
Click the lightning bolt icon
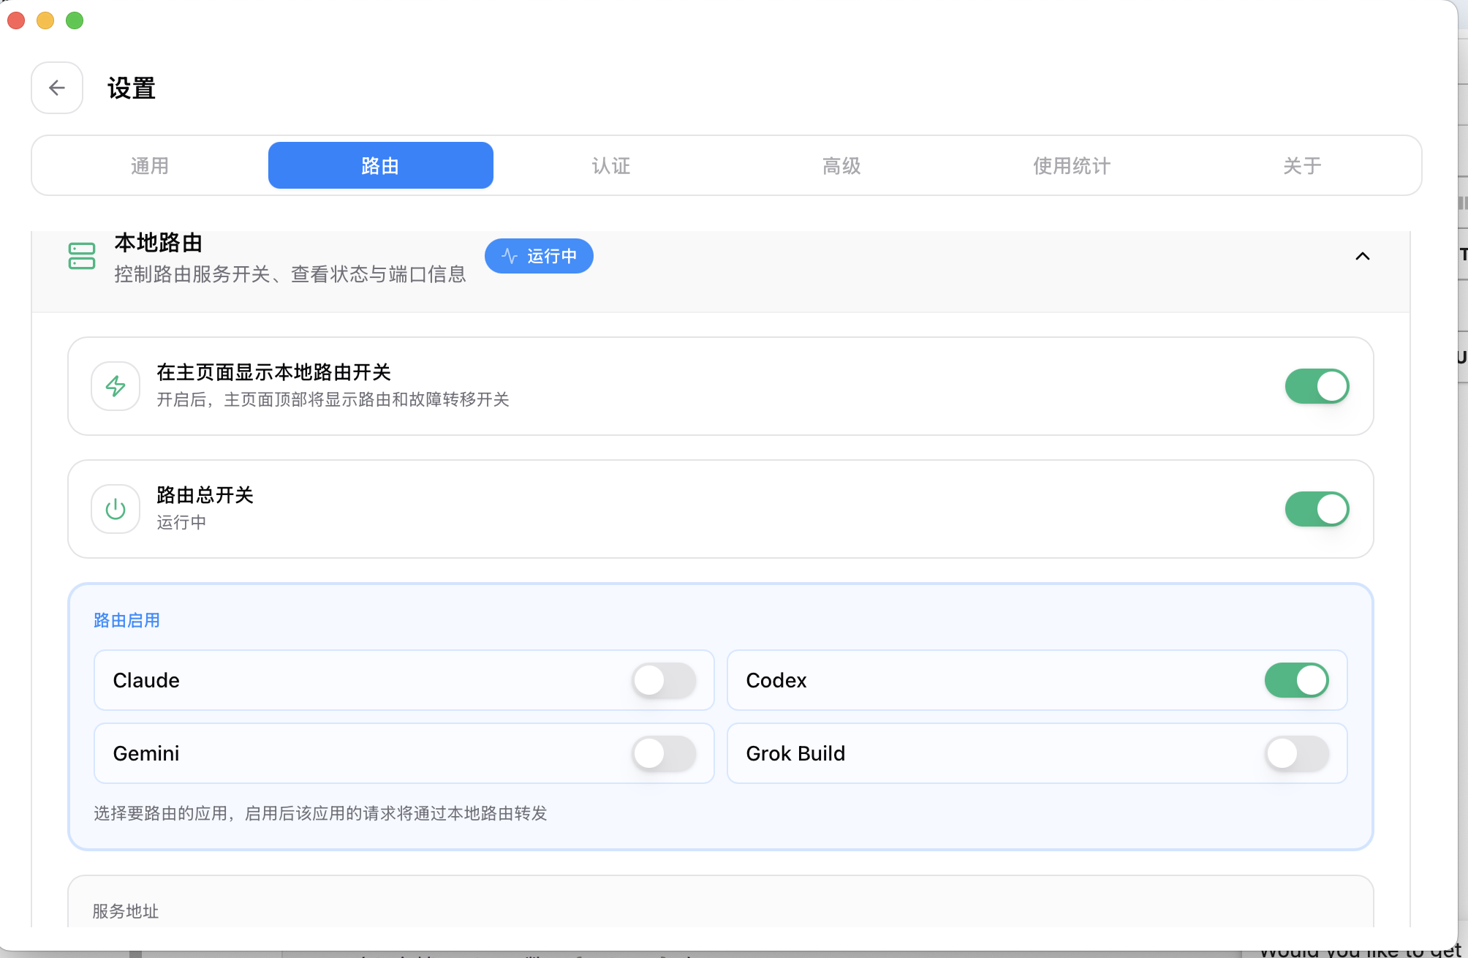coord(116,386)
